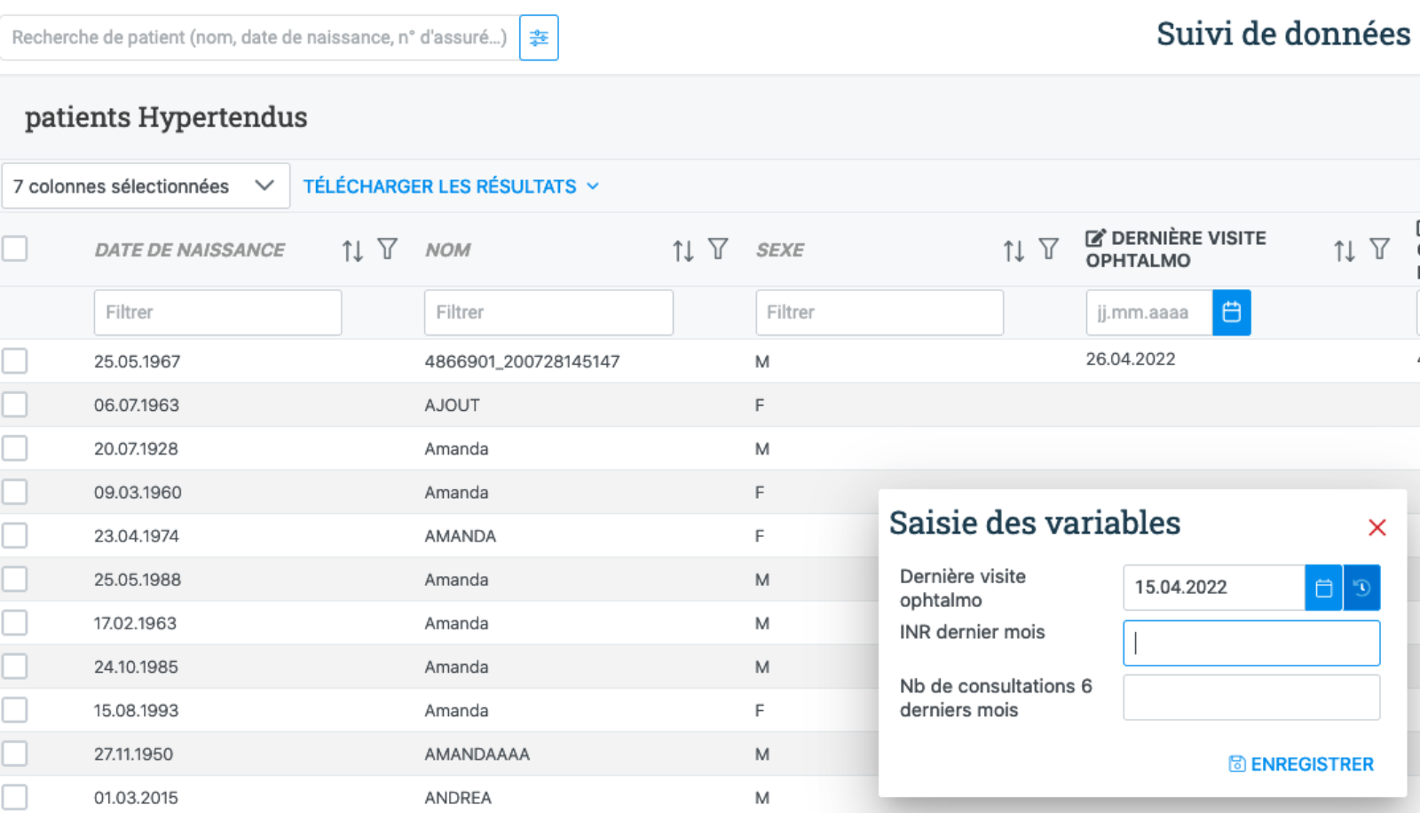1420x813 pixels.
Task: Open filter for Dernière visite ophtalmo column
Action: (1379, 249)
